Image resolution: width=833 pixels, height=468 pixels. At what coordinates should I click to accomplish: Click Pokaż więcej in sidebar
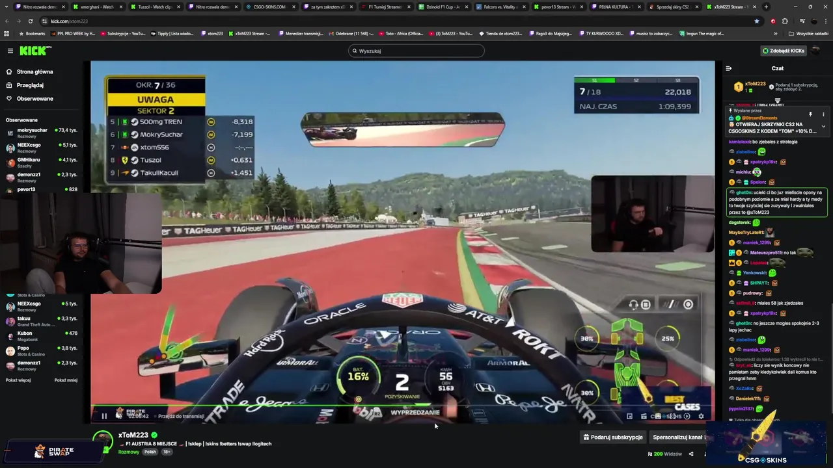coord(18,380)
